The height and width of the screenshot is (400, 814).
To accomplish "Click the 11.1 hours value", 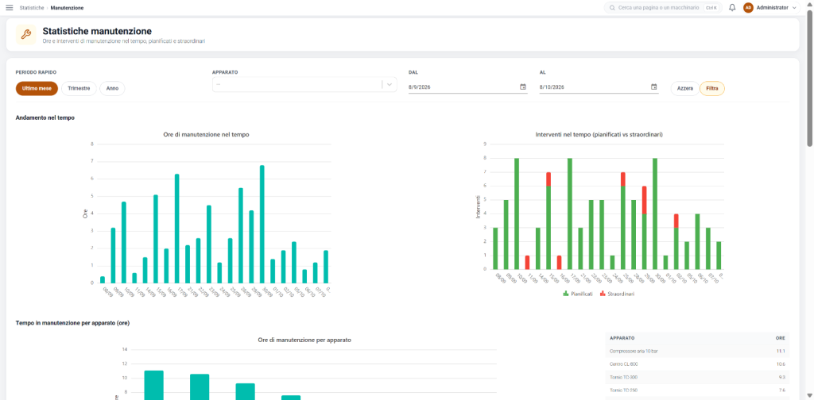I will coord(781,352).
